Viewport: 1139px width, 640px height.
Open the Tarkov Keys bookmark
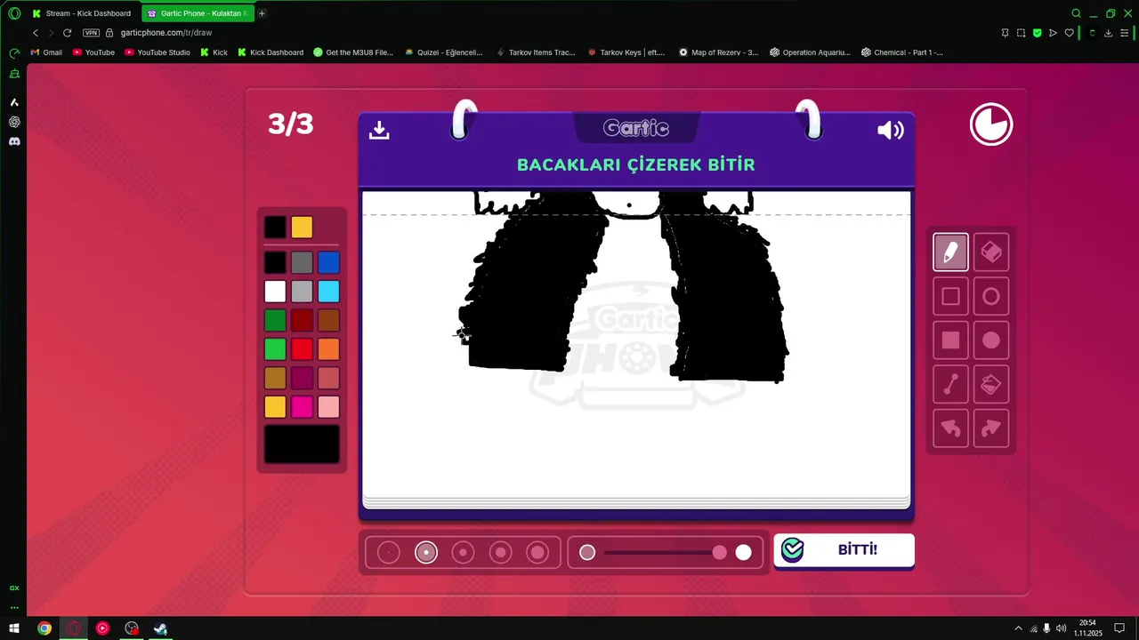(x=626, y=52)
